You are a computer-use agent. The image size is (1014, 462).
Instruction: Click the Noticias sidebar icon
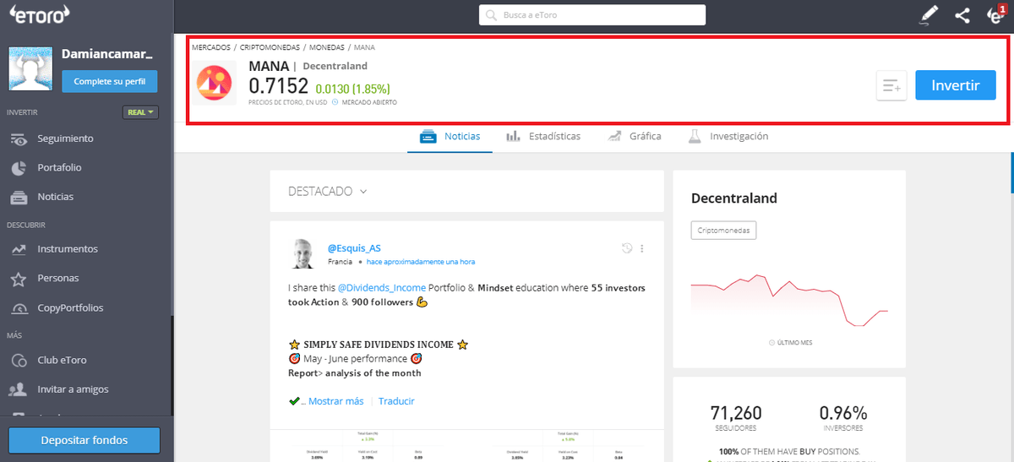click(19, 197)
